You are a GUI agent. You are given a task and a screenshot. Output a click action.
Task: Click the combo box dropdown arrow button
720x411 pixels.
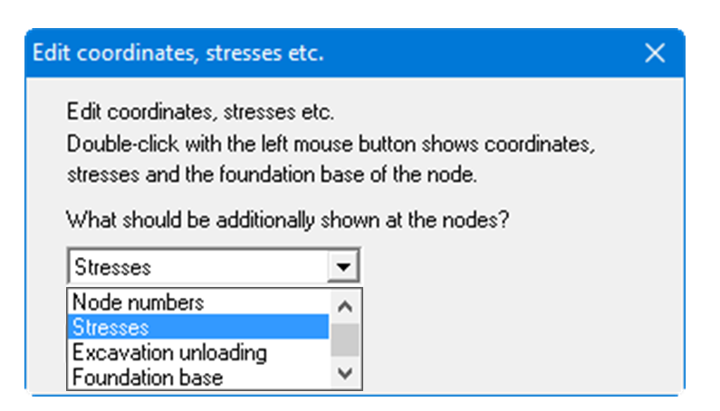[x=343, y=267]
